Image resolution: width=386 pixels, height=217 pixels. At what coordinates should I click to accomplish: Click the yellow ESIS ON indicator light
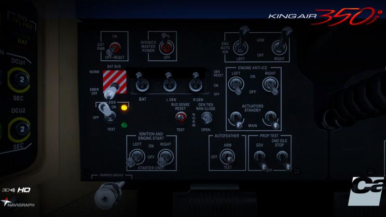coord(124,108)
